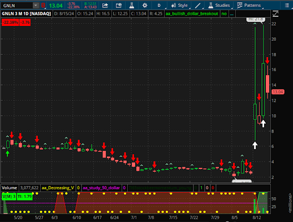Click the aa_Decreasing_V study label
The height and width of the screenshot is (222, 293).
58,188
